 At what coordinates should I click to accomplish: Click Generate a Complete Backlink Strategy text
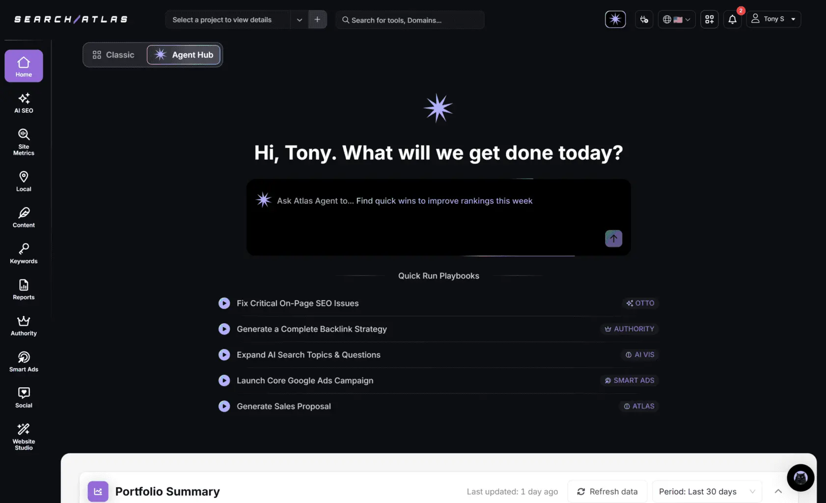click(312, 329)
